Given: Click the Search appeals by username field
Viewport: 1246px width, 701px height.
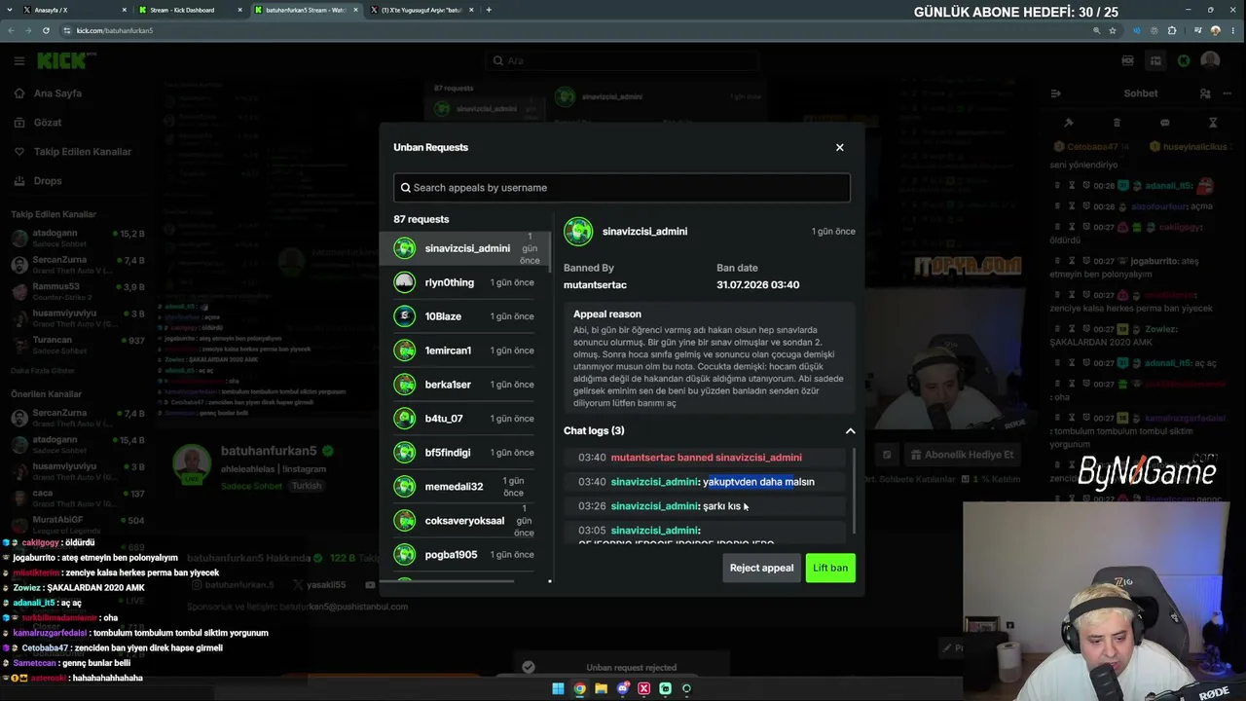Looking at the screenshot, I should click(x=622, y=188).
